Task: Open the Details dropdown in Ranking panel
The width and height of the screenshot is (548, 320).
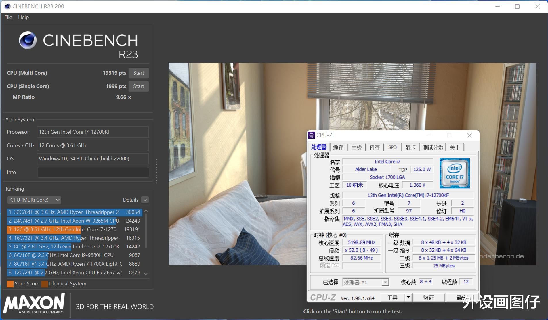Action: pyautogui.click(x=145, y=200)
